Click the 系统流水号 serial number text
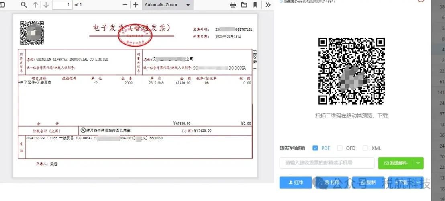 308,2
